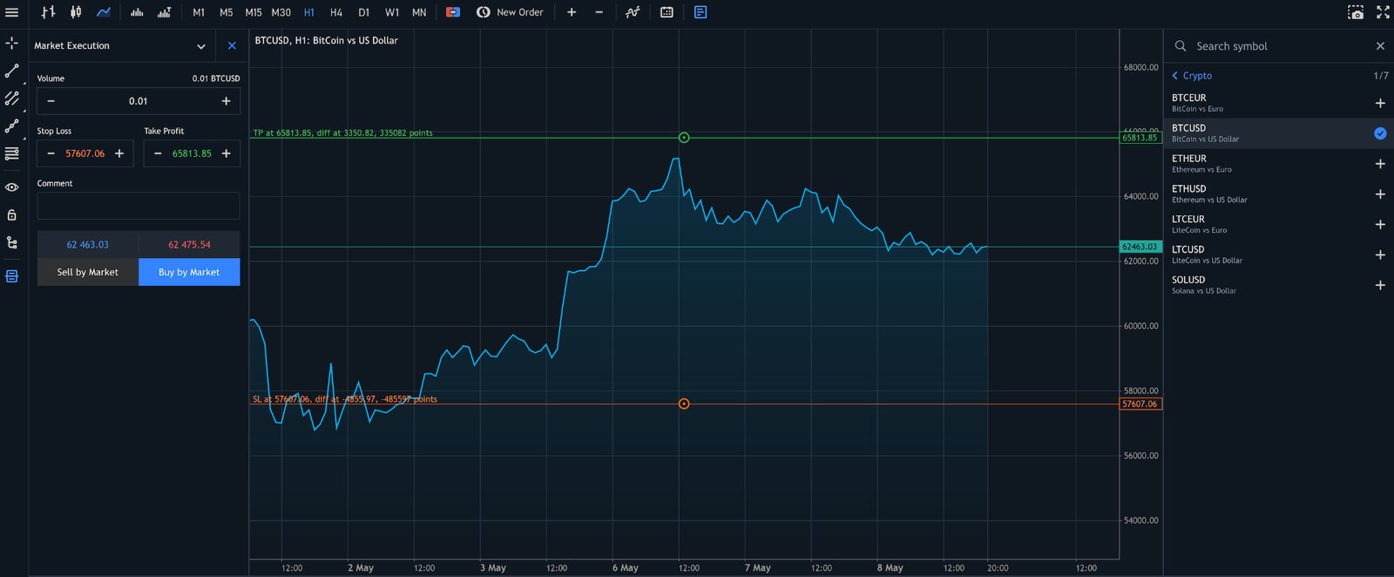Image resolution: width=1394 pixels, height=577 pixels.
Task: Add LTCUSD with its plus icon
Action: [x=1380, y=255]
